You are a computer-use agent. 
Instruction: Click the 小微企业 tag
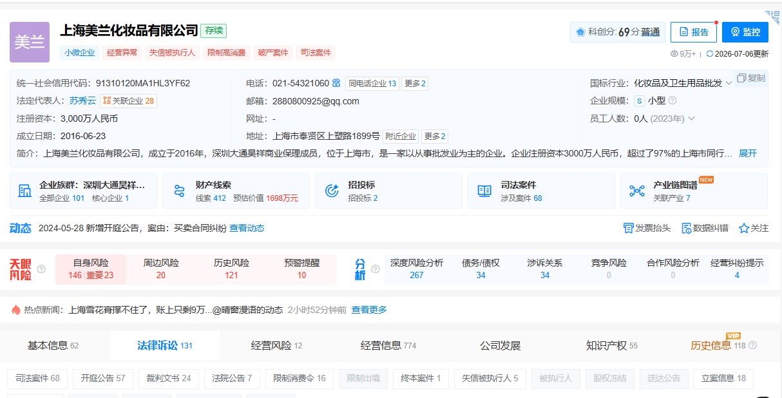coord(79,53)
